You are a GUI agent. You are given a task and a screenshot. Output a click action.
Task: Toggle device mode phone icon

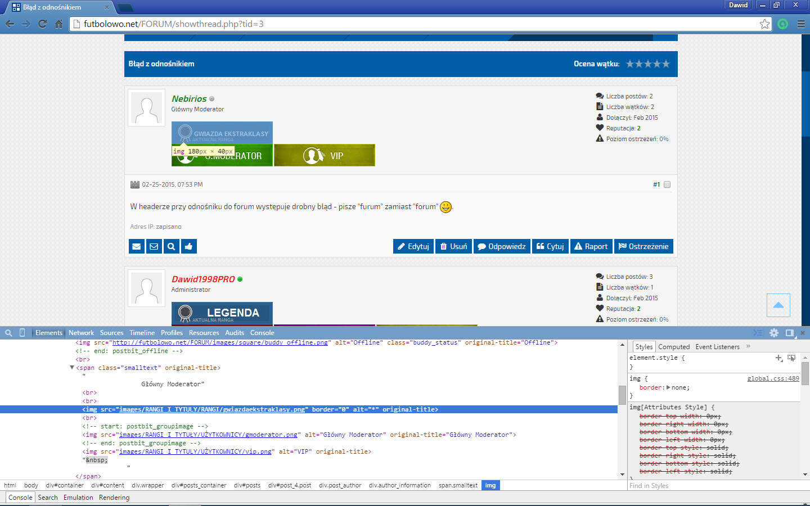point(22,333)
